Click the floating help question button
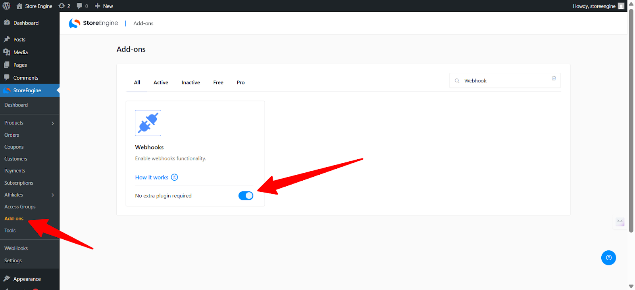 click(608, 258)
